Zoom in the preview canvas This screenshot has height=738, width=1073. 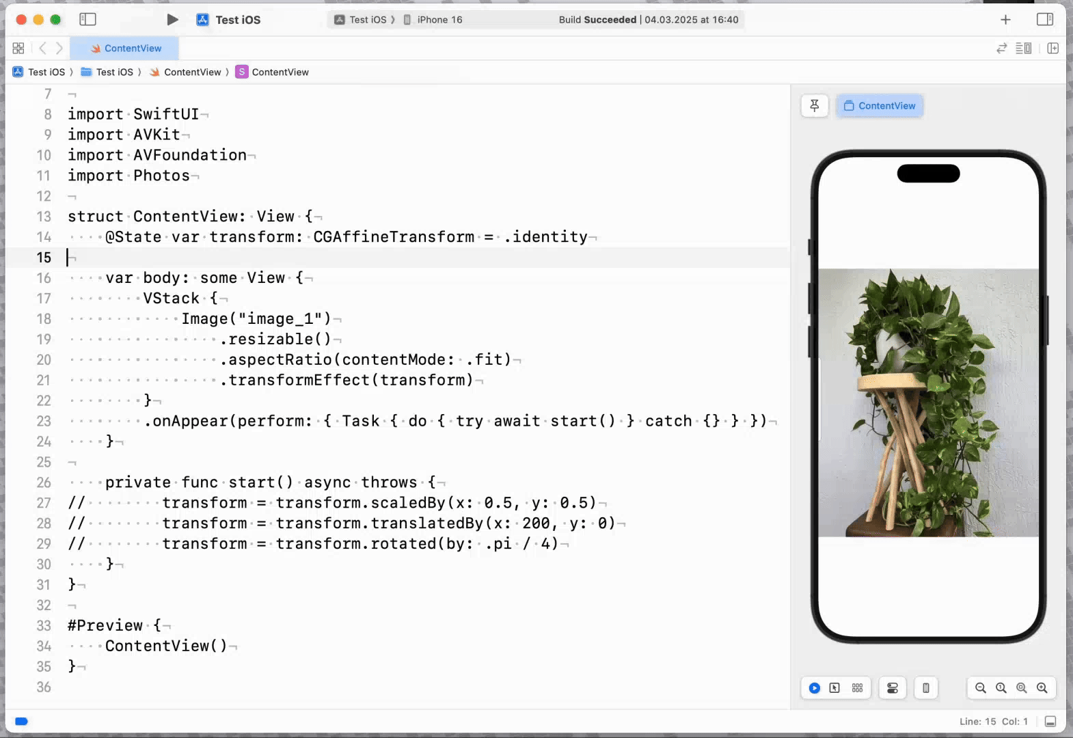click(x=1042, y=688)
